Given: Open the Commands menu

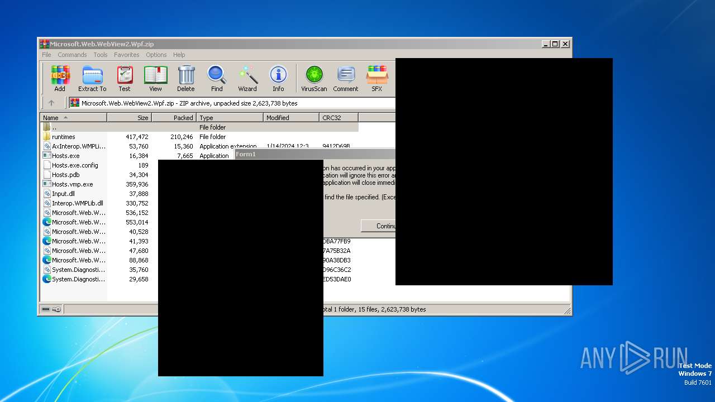Looking at the screenshot, I should (x=72, y=55).
